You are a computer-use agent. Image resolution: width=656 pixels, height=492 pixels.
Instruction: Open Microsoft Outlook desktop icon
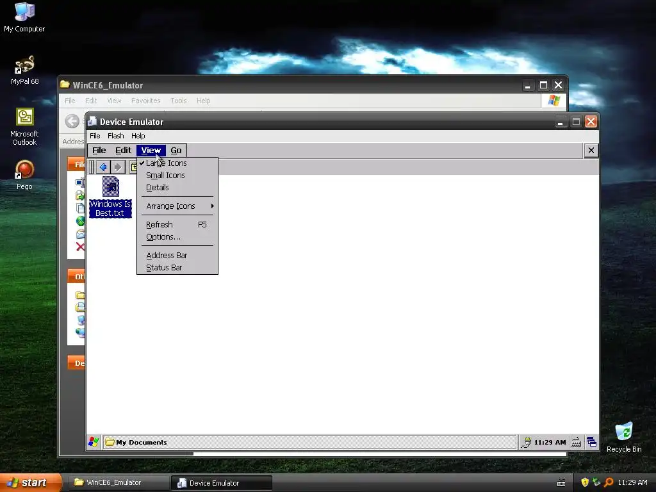25,126
